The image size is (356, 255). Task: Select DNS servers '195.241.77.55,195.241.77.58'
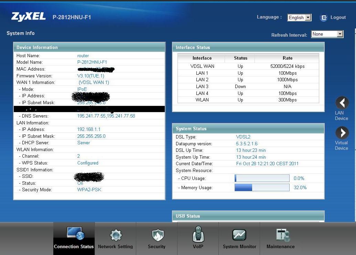point(106,116)
